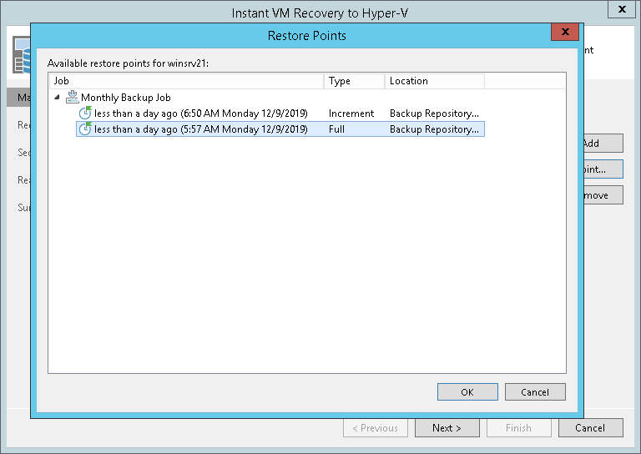This screenshot has width=641, height=454.
Task: Click the Point... button behind the dialog
Action: pyautogui.click(x=603, y=169)
